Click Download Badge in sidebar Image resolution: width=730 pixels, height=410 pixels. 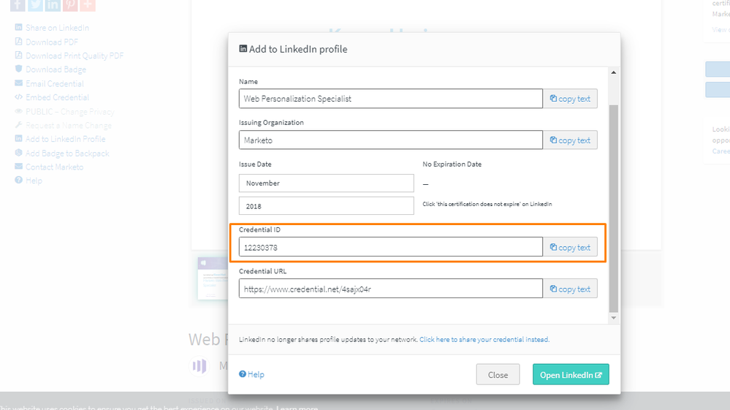[56, 70]
